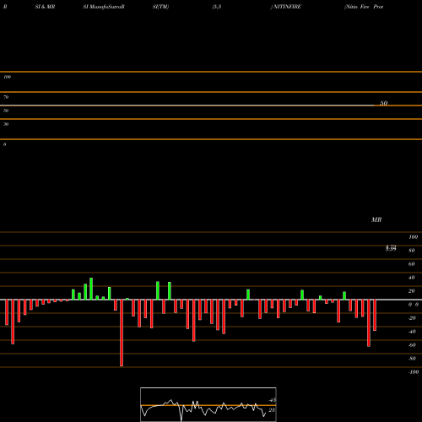Image resolution: width=422 pixels, height=422 pixels.
Task: Click the 'SI & MR' header text
Action: tap(45, 7)
